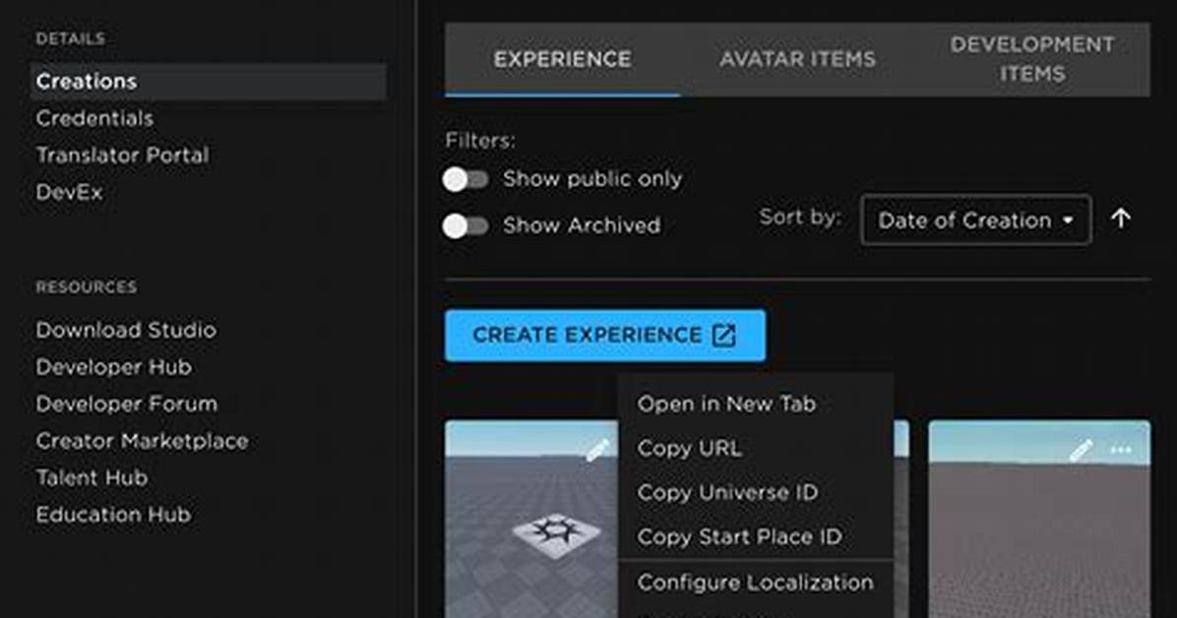
Task: Click the pencil edit icon on right experience card
Action: click(1081, 450)
